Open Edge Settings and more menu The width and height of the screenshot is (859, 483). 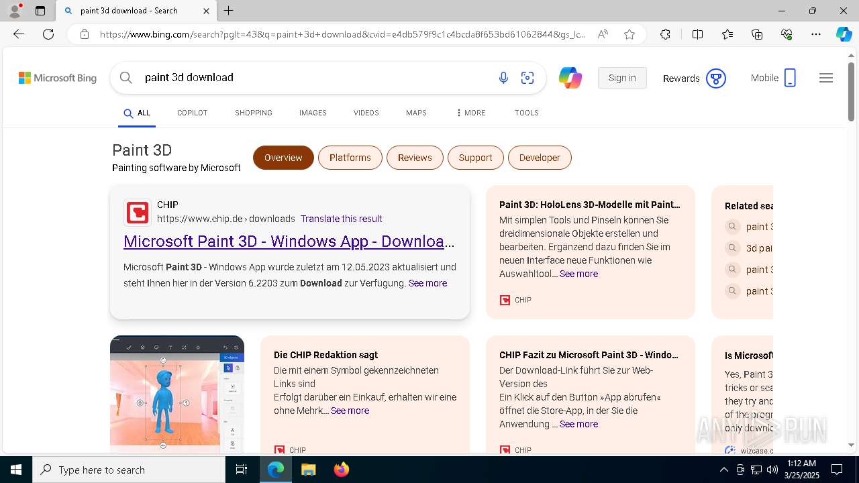point(816,34)
